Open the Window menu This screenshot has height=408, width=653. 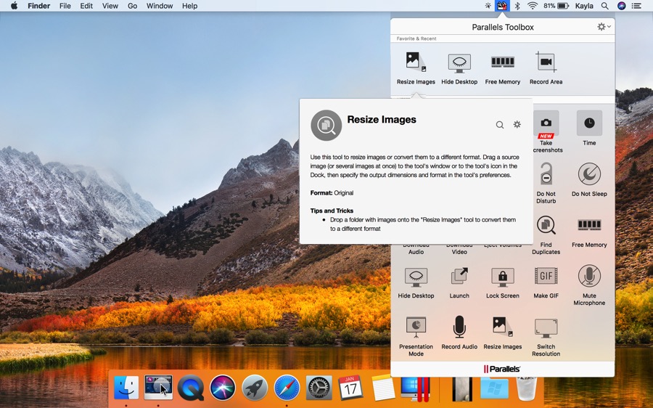coord(160,6)
